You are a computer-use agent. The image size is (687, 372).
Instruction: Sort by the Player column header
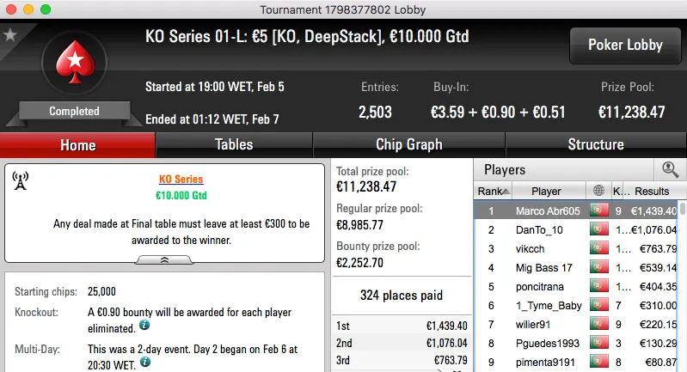click(546, 191)
